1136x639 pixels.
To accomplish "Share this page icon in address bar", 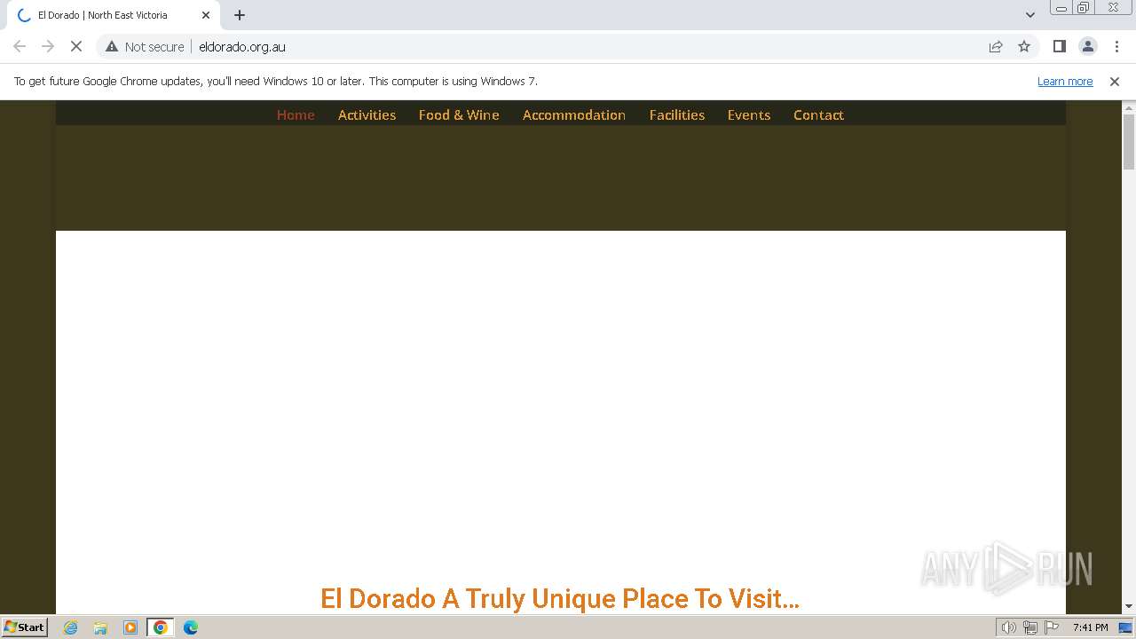I will 996,46.
